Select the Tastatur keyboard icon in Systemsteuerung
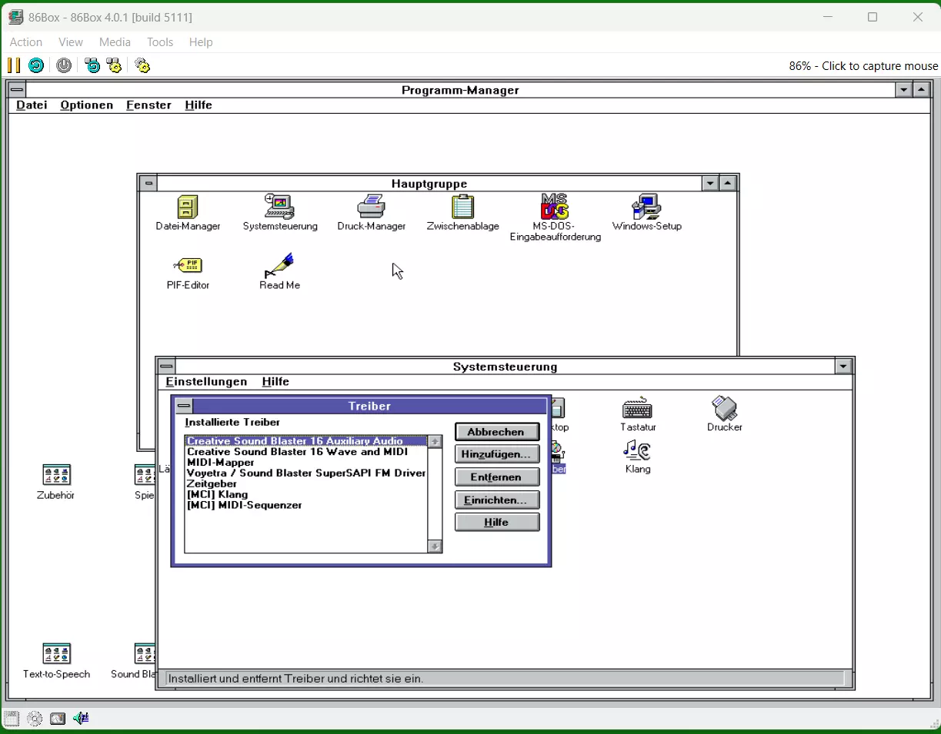This screenshot has height=734, width=941. click(x=638, y=415)
